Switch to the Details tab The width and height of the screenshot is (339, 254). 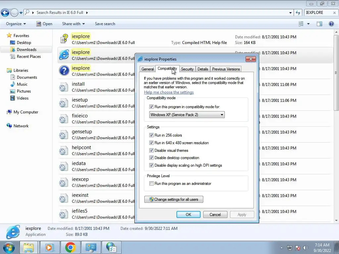203,69
